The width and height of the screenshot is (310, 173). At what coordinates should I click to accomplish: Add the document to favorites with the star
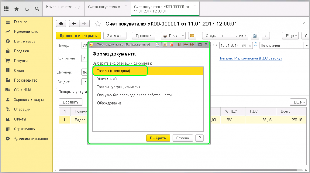tap(97, 24)
